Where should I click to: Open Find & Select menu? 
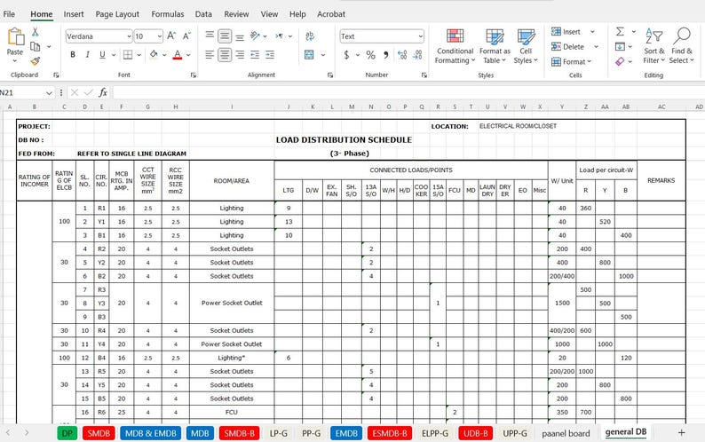[681, 46]
